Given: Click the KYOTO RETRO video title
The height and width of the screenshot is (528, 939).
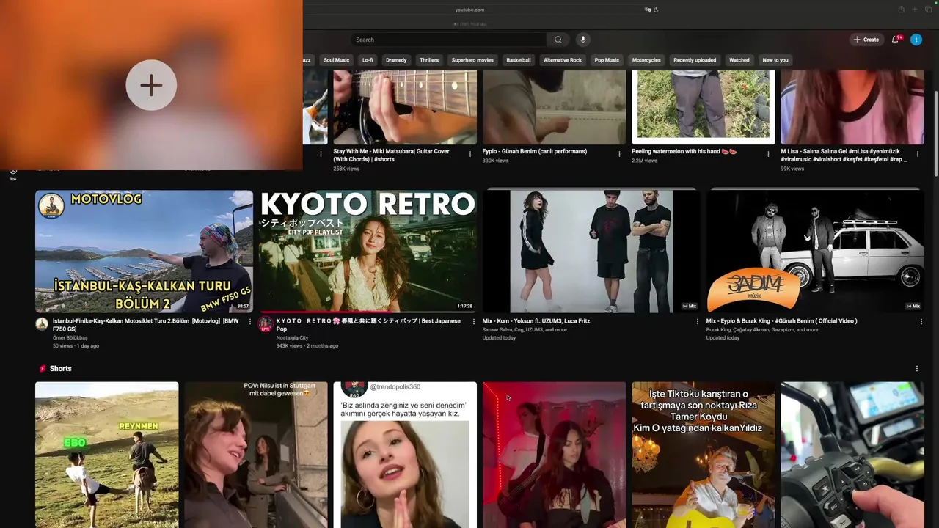Looking at the screenshot, I should point(368,325).
